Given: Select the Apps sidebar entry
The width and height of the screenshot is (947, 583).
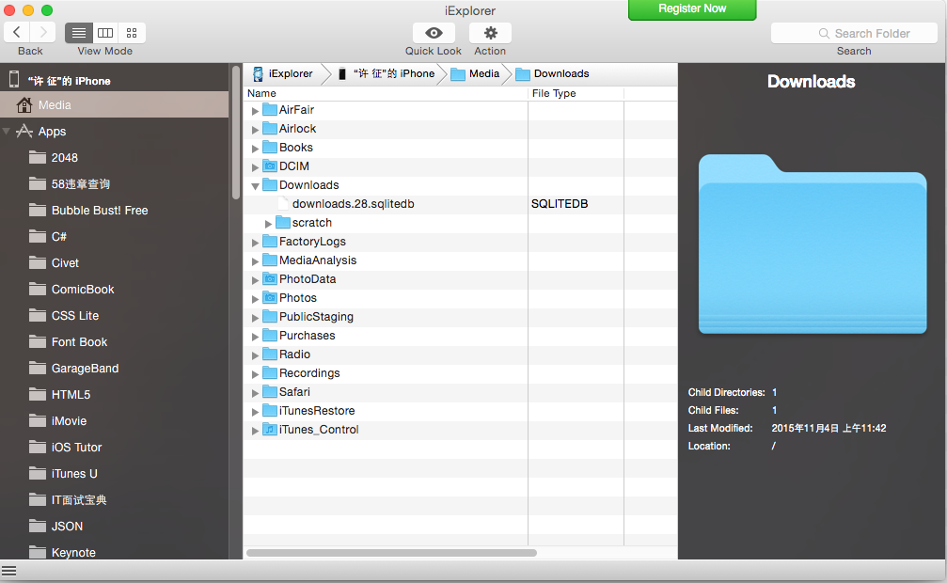Looking at the screenshot, I should [x=52, y=131].
